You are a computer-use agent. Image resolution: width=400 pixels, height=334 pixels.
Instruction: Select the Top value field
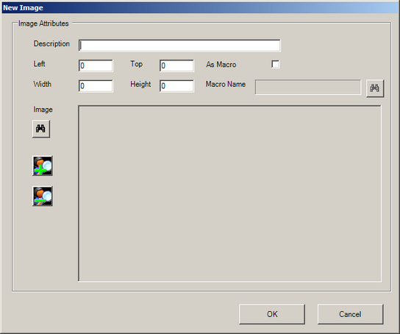tap(176, 65)
